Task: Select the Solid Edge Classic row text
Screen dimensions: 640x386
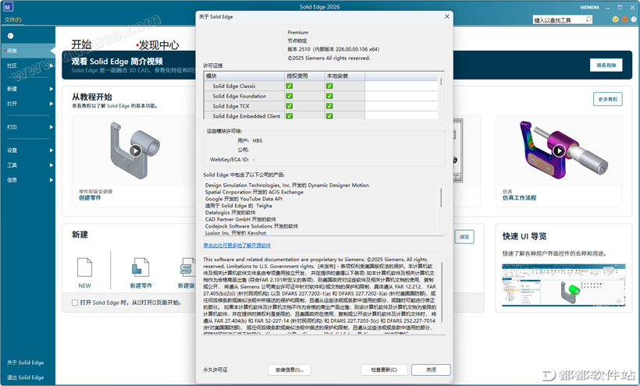Action: pos(234,86)
